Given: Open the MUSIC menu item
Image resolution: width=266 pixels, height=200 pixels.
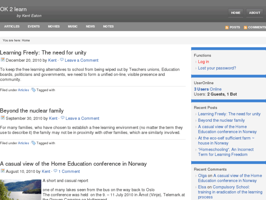Looking at the screenshot, I should 72,26.
